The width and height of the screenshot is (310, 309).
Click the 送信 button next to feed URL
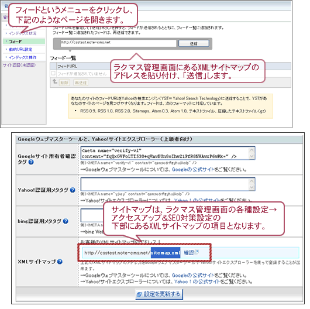(194, 43)
